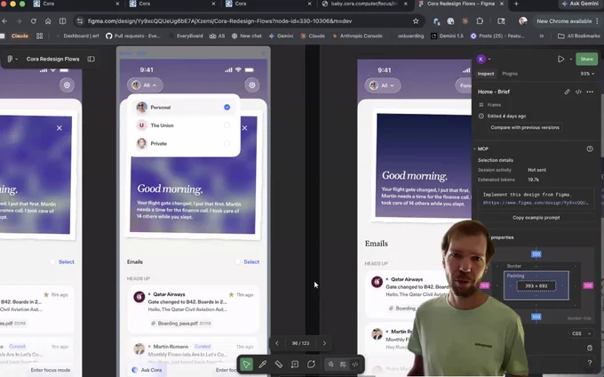Open the 93% zoom dropdown
604x377 pixels.
(x=587, y=74)
